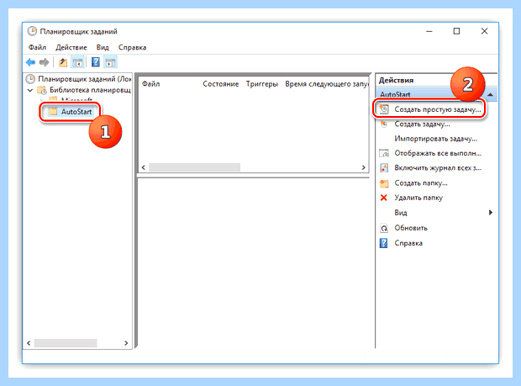Open the Файл menu
Image resolution: width=521 pixels, height=386 pixels.
[37, 47]
